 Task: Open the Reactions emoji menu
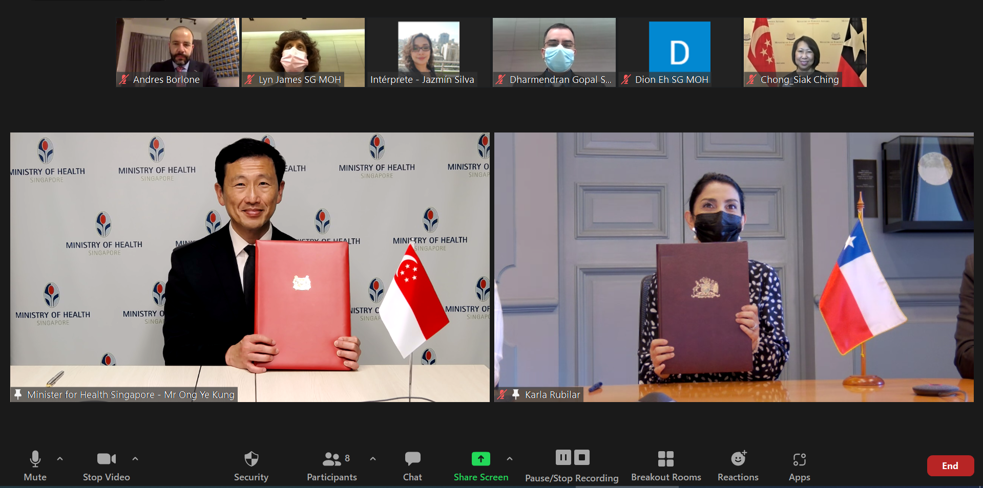coord(738,465)
